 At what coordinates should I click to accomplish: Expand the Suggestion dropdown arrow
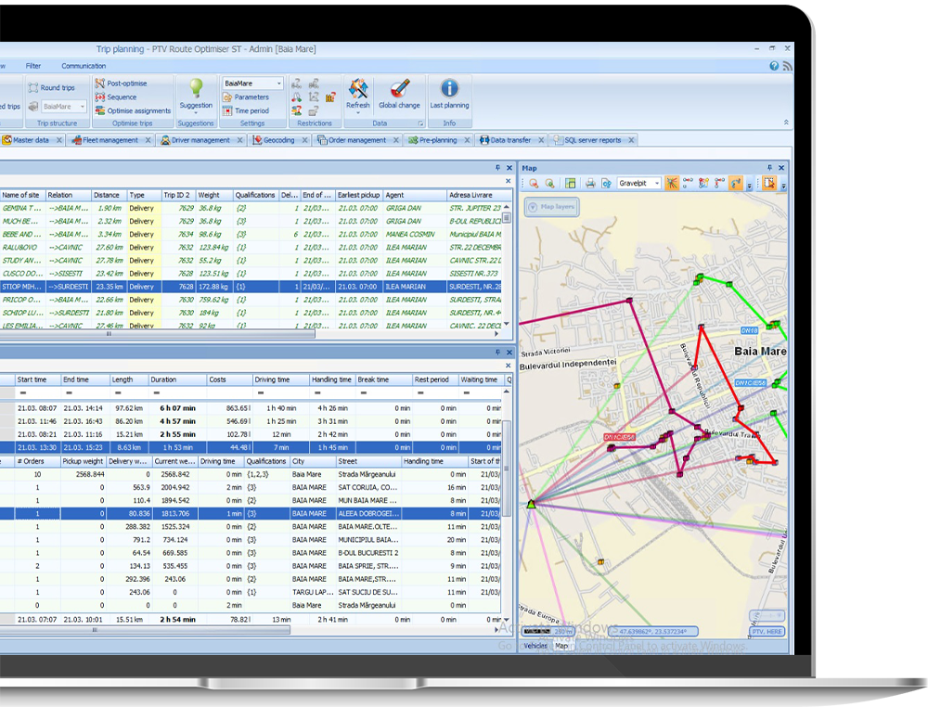[196, 113]
